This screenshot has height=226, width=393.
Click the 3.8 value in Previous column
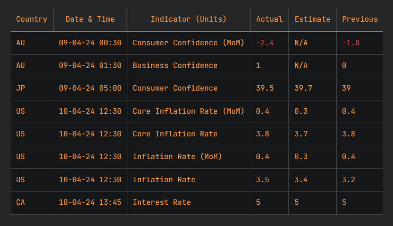(x=349, y=134)
